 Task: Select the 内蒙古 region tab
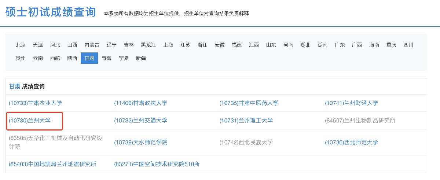pyautogui.click(x=92, y=45)
